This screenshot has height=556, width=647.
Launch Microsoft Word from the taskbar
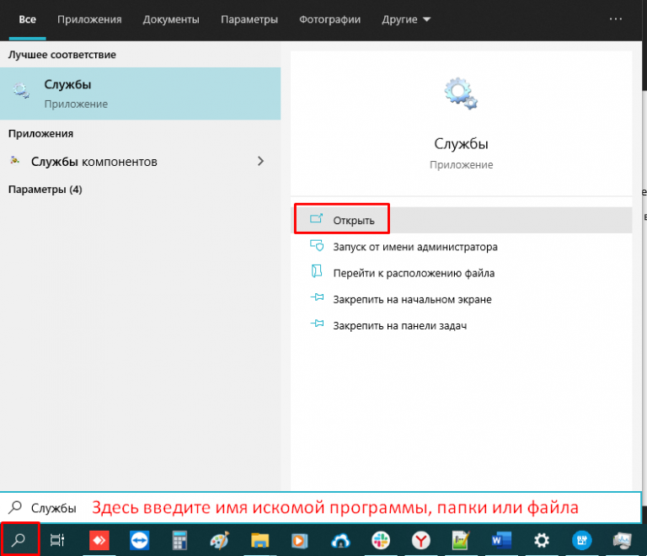(500, 540)
